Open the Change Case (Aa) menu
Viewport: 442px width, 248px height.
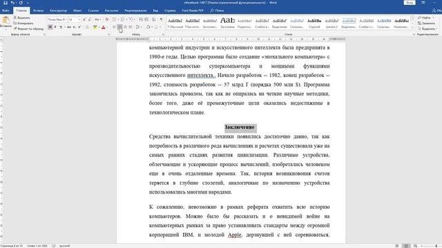click(97, 19)
